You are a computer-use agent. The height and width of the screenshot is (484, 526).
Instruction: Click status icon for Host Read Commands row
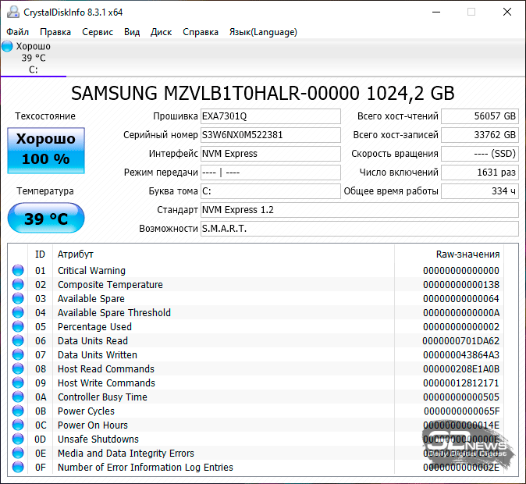tap(18, 369)
